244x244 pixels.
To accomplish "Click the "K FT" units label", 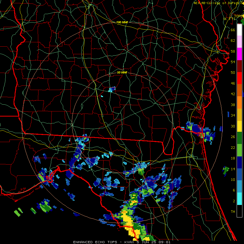I will point(230,19).
